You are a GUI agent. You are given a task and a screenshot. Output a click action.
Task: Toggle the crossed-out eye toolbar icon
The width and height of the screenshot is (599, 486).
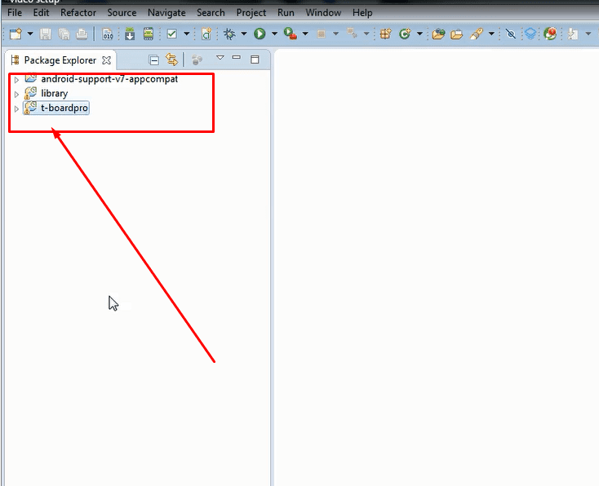pyautogui.click(x=511, y=34)
